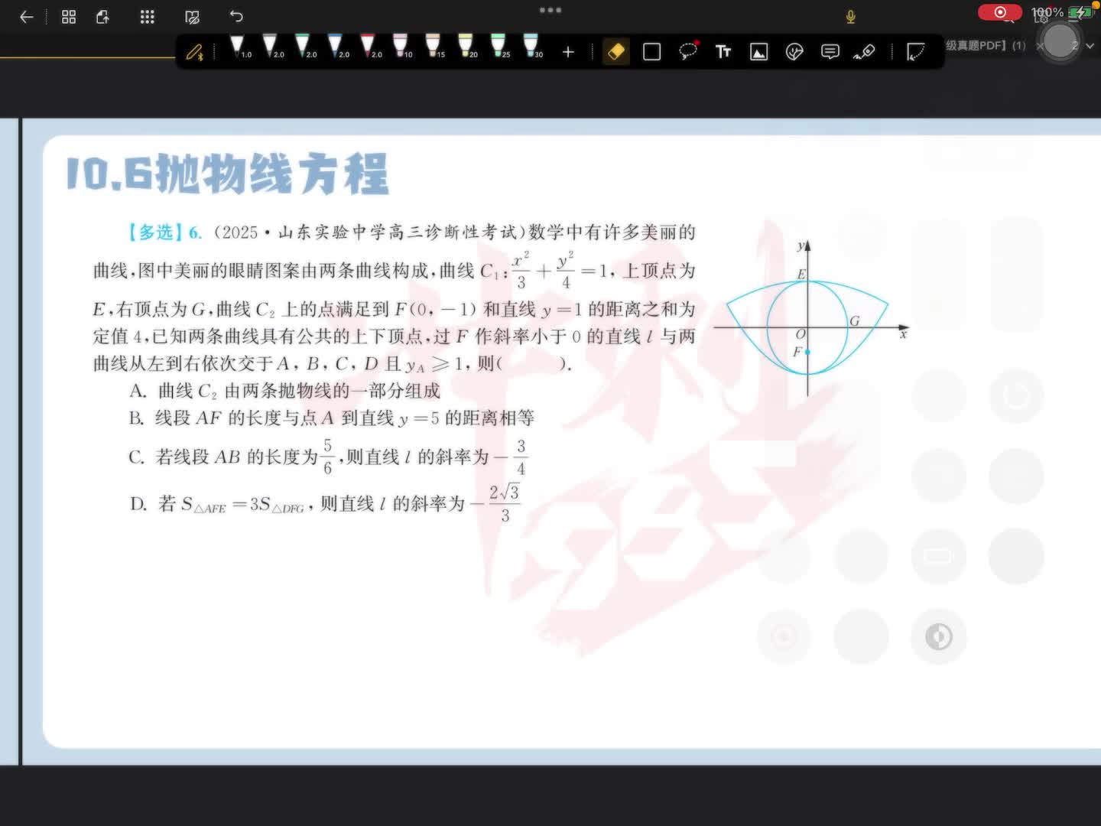This screenshot has height=826, width=1101.
Task: Add a new pen with plus button
Action: click(x=568, y=51)
